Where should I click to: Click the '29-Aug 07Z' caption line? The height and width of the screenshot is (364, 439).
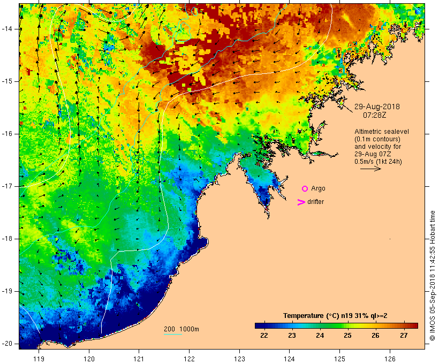point(373,154)
